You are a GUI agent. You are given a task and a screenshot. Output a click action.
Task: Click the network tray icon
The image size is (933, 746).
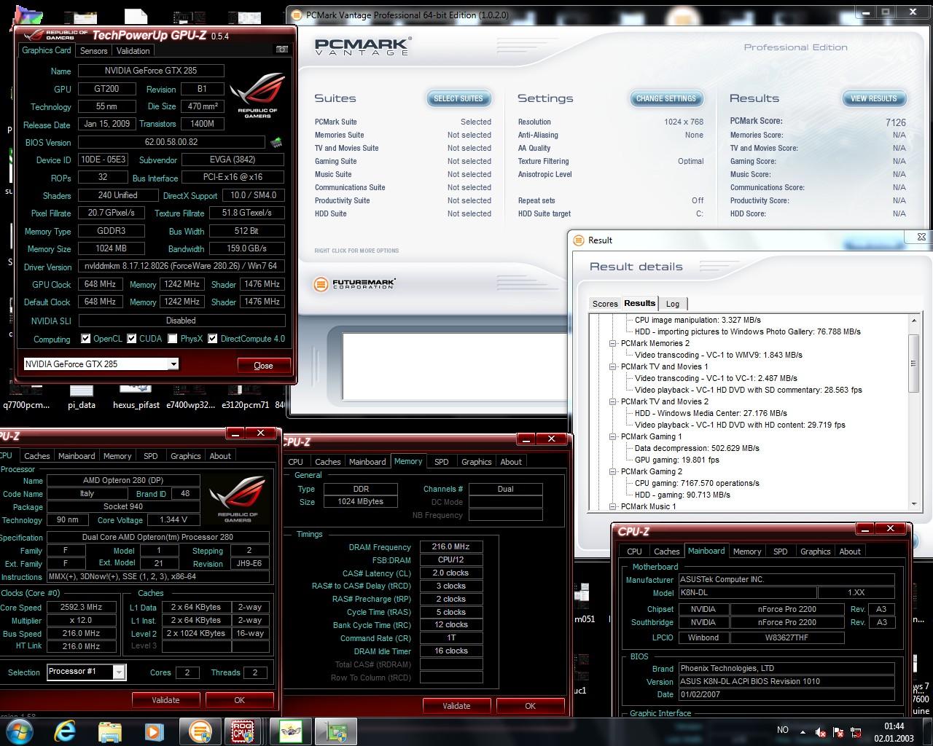coord(855,732)
